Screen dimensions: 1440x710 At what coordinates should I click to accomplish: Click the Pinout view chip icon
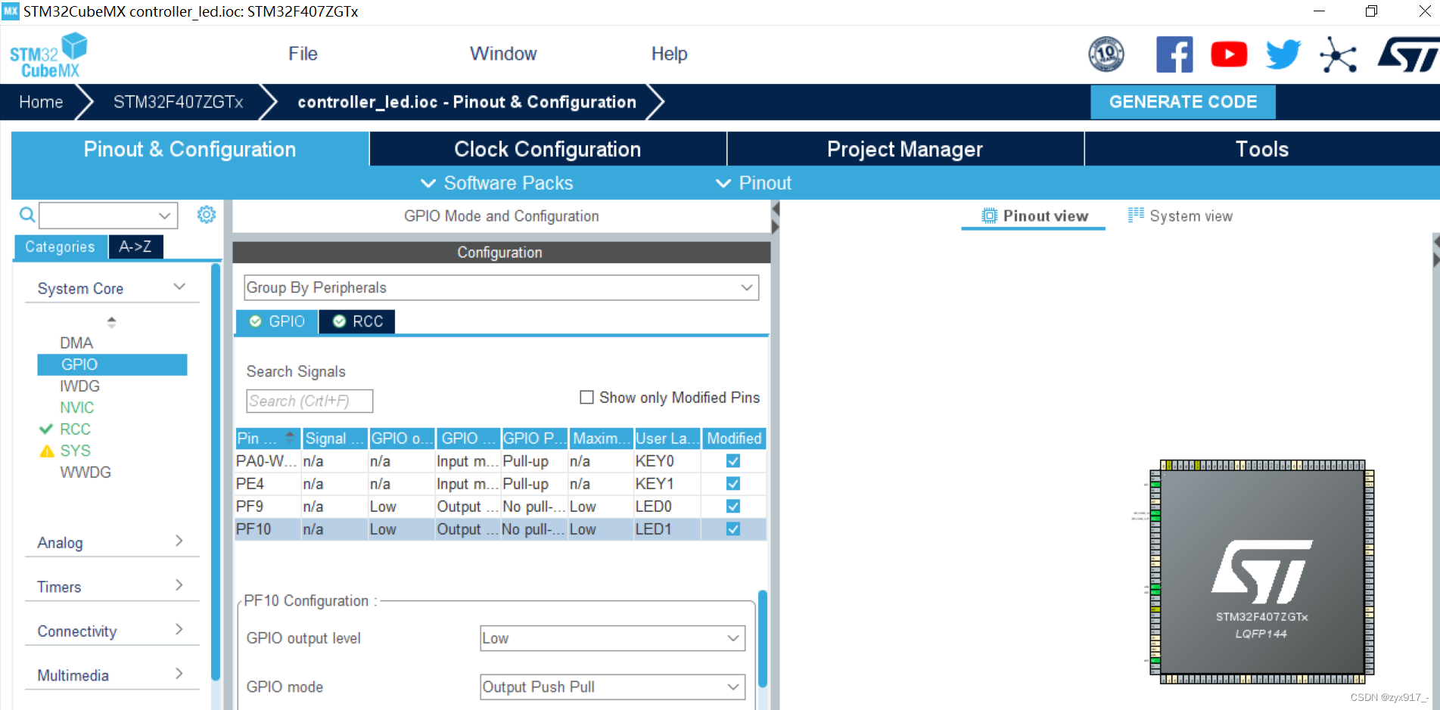click(x=989, y=215)
